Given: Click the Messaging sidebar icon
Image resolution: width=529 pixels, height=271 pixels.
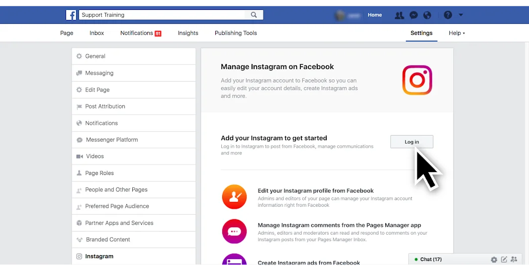Looking at the screenshot, I should (79, 73).
